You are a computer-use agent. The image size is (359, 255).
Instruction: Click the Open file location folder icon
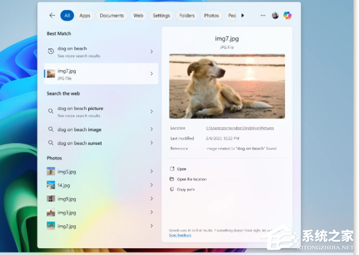(x=172, y=179)
